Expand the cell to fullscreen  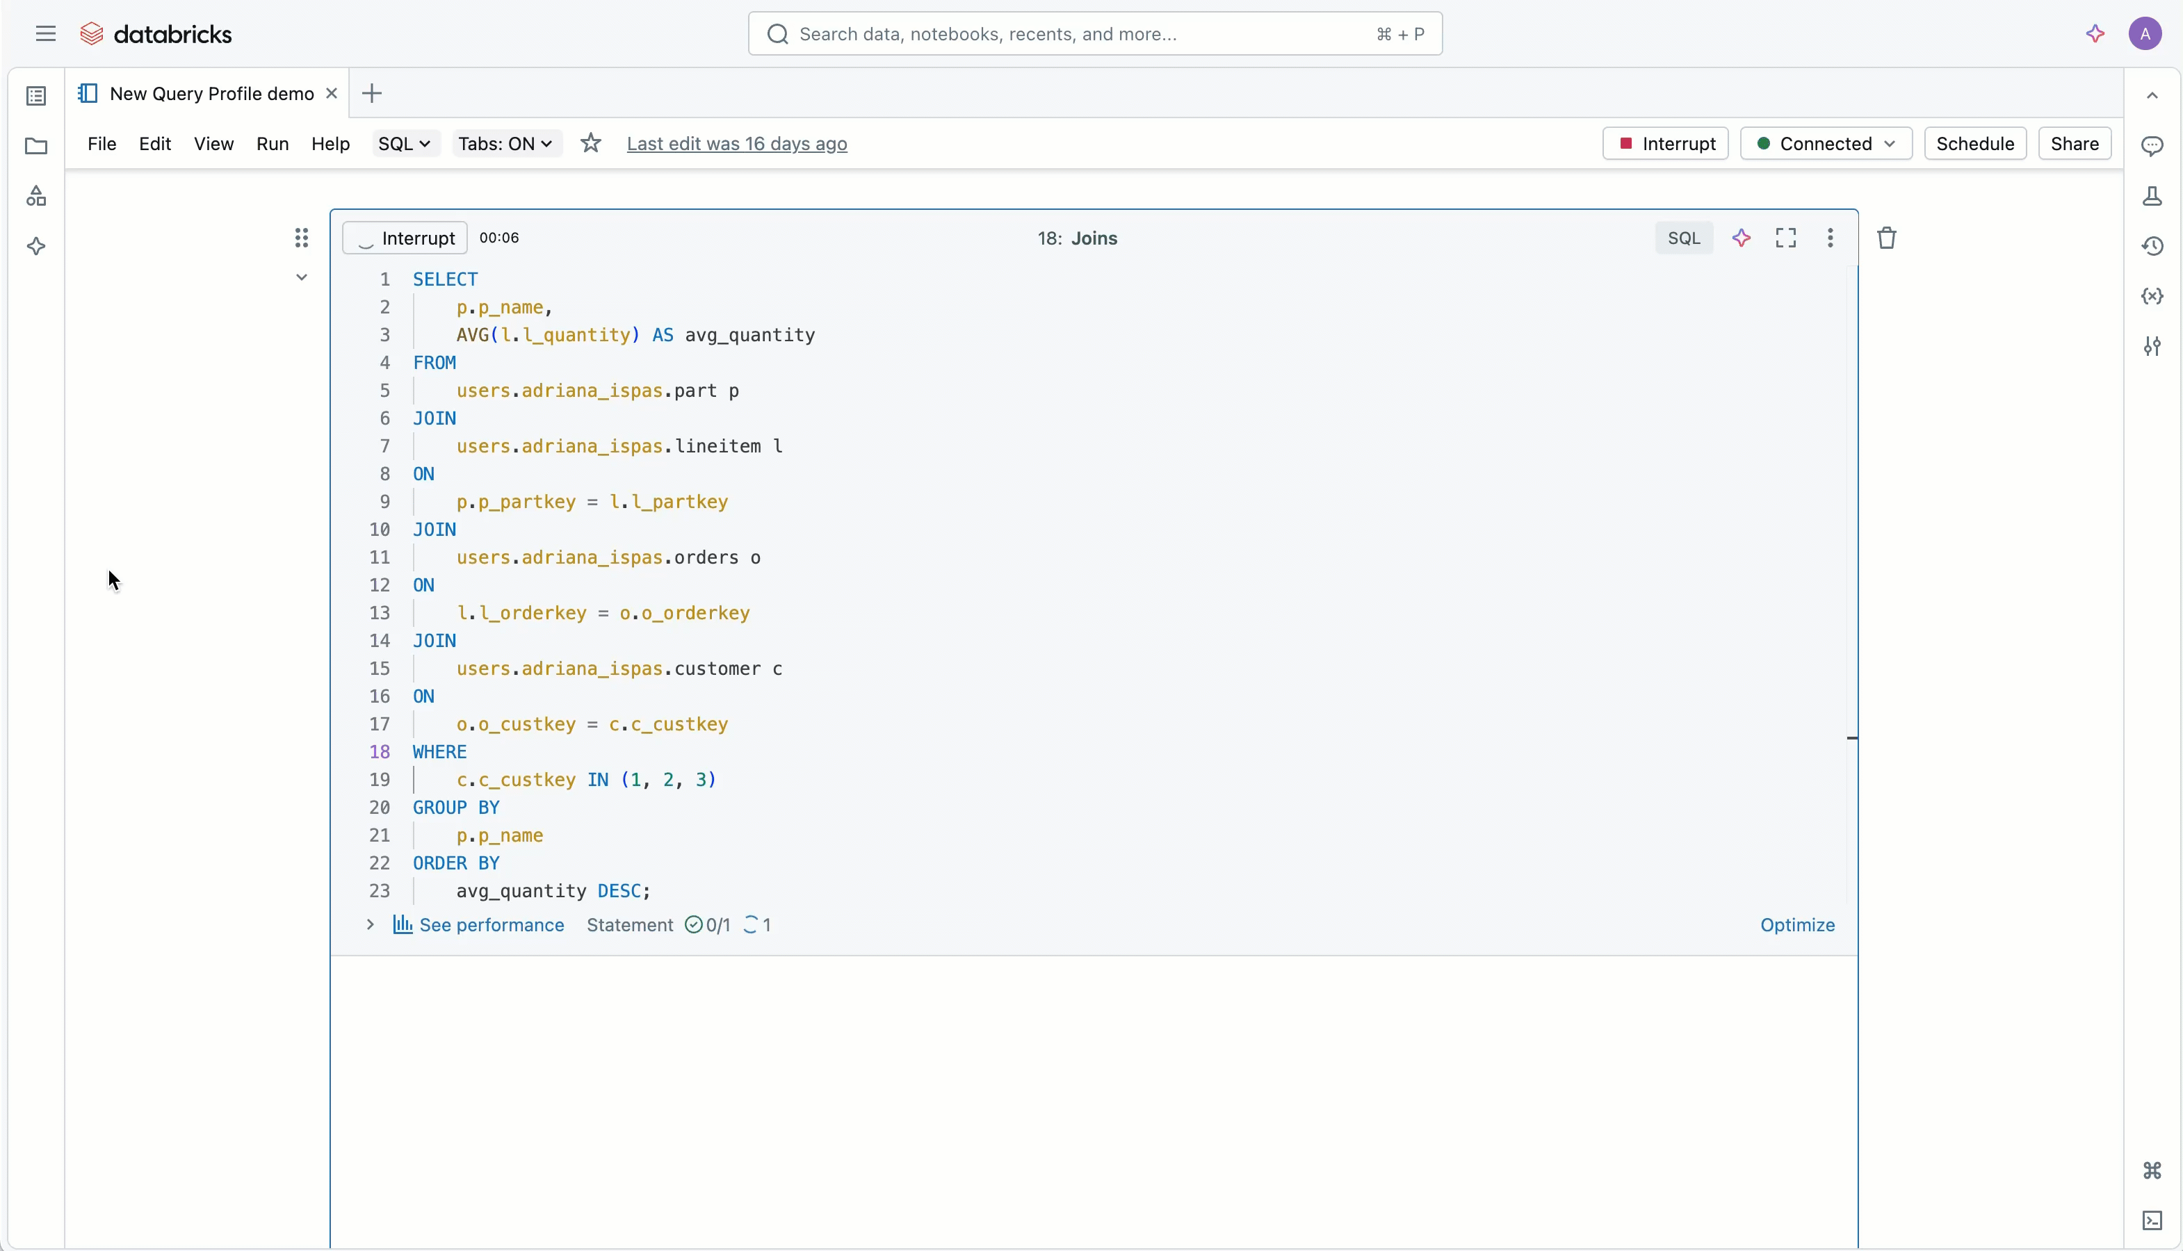1786,238
